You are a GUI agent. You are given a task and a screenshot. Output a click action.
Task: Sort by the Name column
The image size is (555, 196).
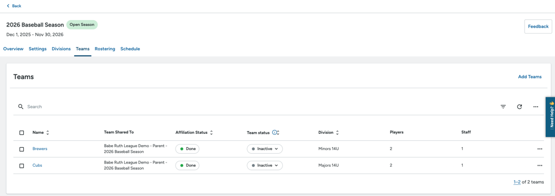coord(41,132)
